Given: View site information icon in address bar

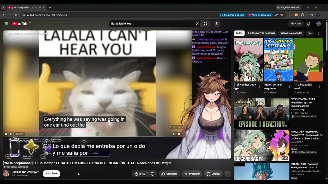Looking at the screenshot, I should 24,15.
